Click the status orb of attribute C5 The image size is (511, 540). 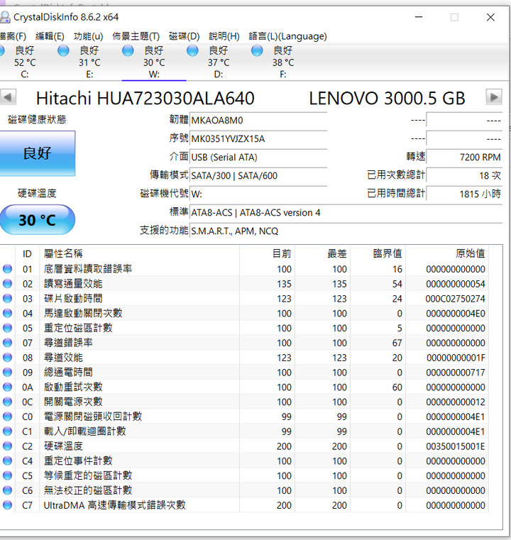coord(7,476)
